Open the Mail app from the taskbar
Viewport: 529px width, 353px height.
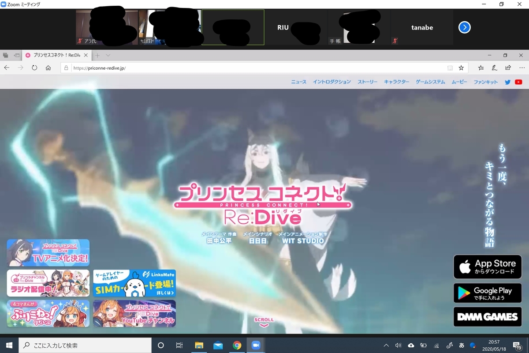click(x=218, y=345)
